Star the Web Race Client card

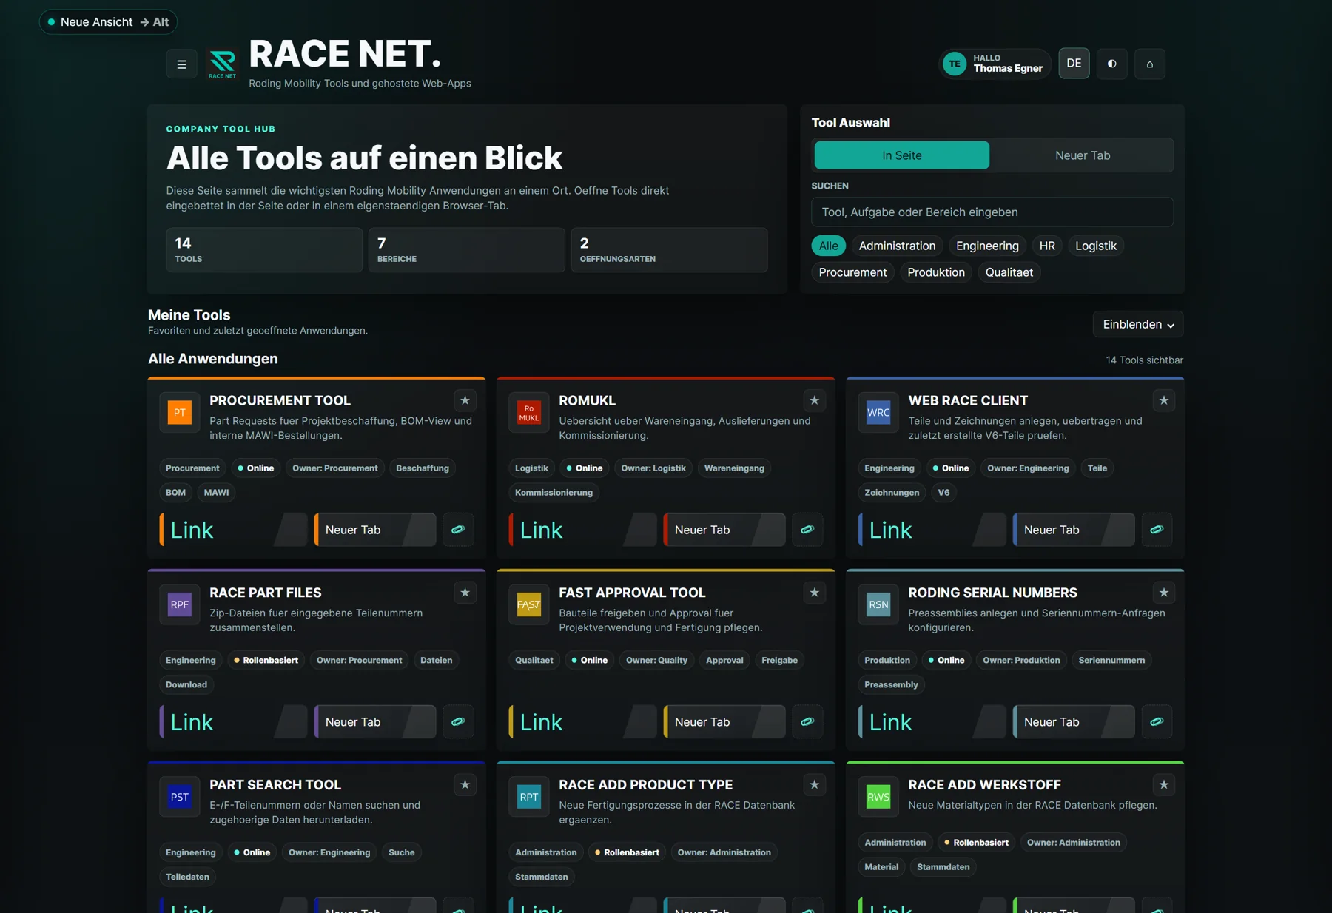click(x=1163, y=400)
